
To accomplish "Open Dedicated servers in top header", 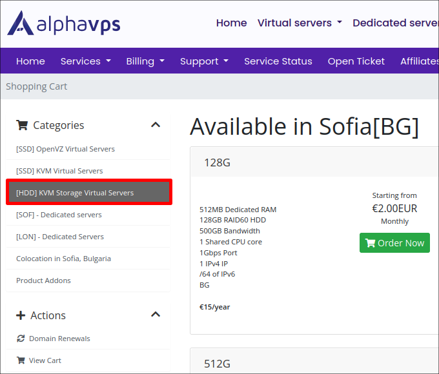I will pos(396,23).
